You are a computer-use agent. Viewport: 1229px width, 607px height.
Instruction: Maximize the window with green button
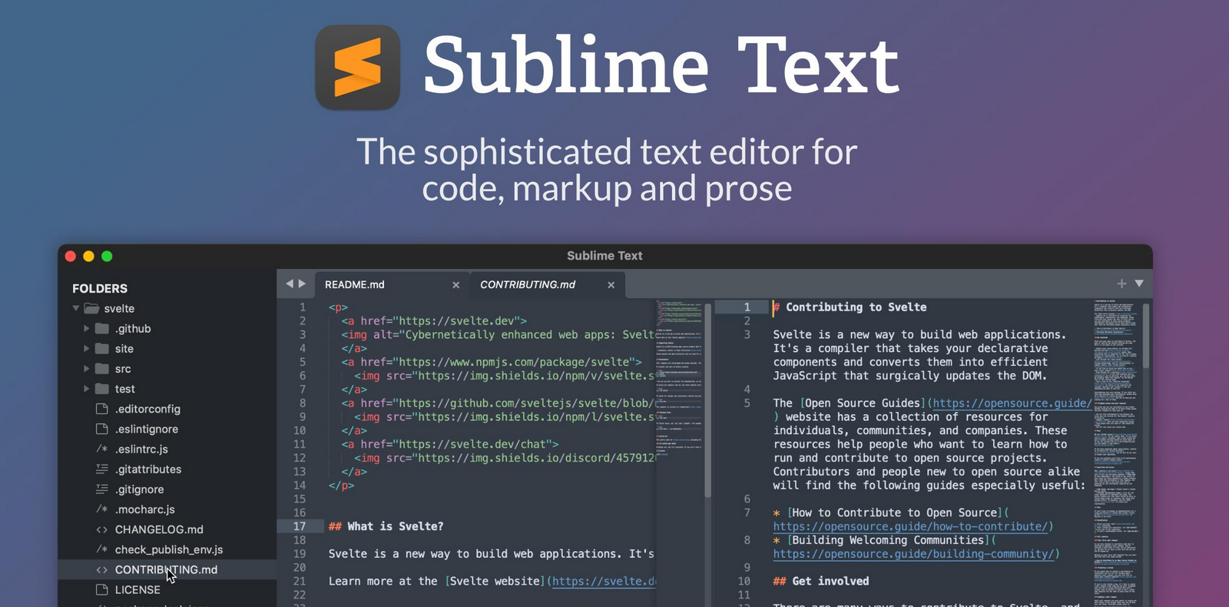click(x=107, y=256)
